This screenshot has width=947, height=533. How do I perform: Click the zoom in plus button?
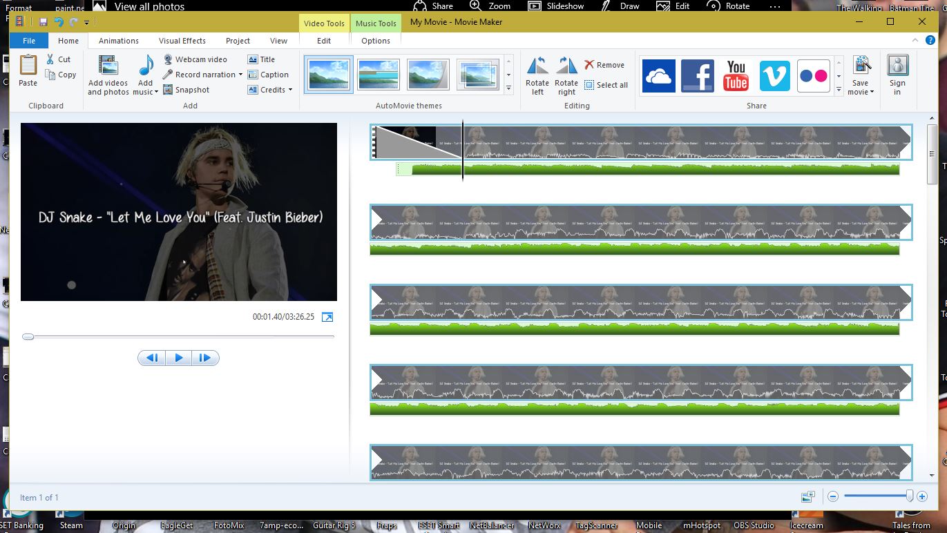click(x=922, y=496)
